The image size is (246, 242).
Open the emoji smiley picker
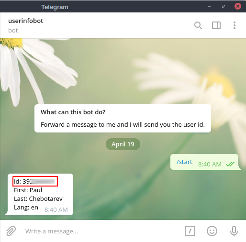[x=212, y=231]
